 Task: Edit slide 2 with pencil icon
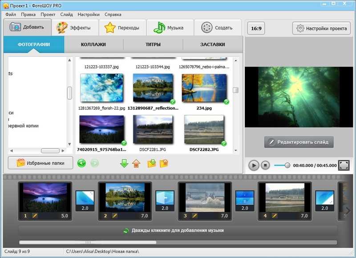coord(115,216)
